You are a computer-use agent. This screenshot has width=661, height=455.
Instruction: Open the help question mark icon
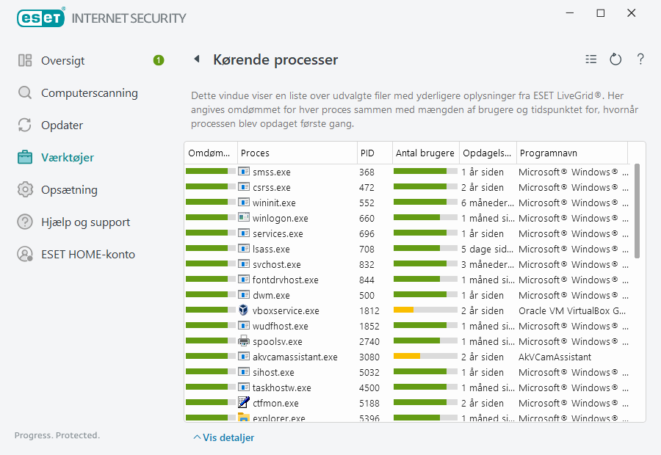coord(640,59)
